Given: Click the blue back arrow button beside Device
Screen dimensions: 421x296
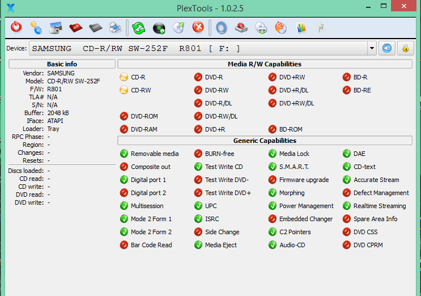Looking at the screenshot, I should pyautogui.click(x=387, y=48).
